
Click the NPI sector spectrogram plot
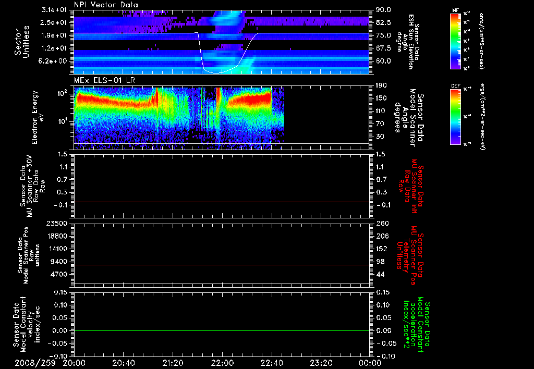(221, 42)
